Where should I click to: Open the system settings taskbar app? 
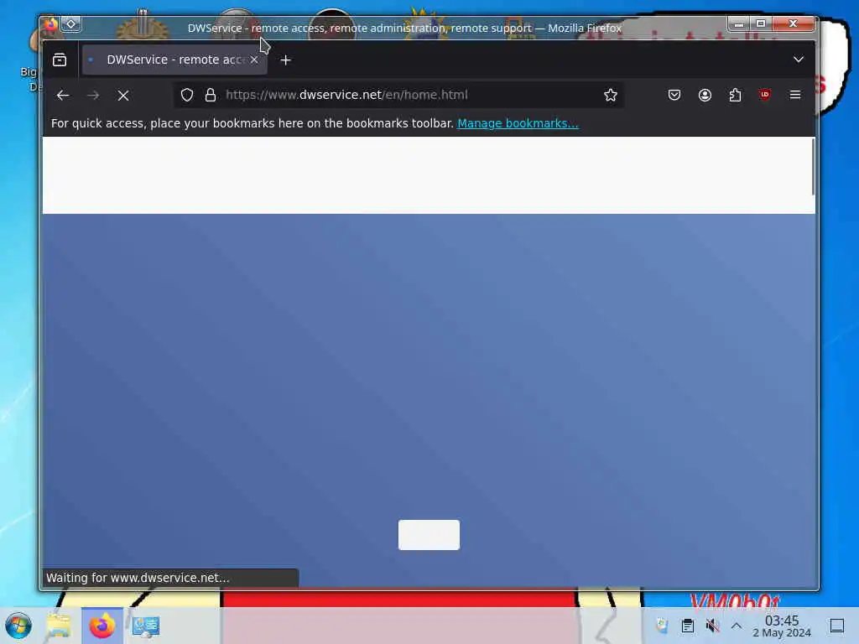click(x=145, y=626)
